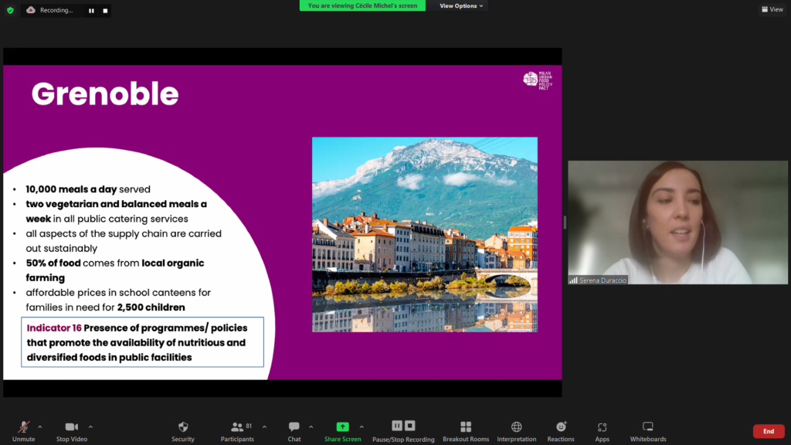Open the Chat panel
This screenshot has width=791, height=445.
point(294,430)
